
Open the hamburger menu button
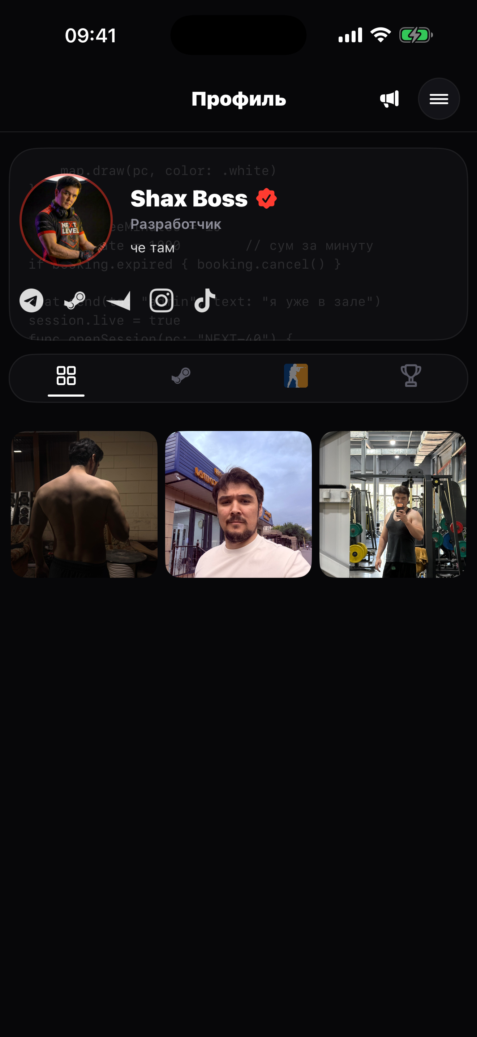coord(439,99)
